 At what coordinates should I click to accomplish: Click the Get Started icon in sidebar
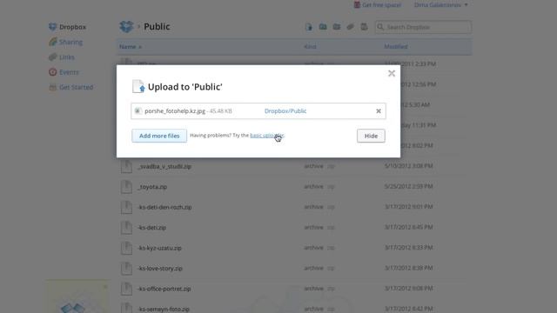click(x=52, y=87)
